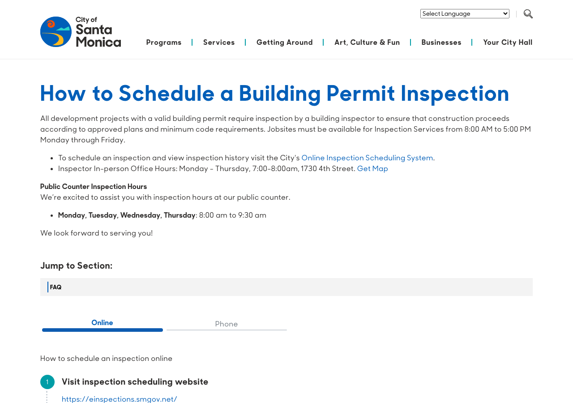This screenshot has height=403, width=573.
Task: Open the Your City Hall menu
Action: (x=508, y=43)
